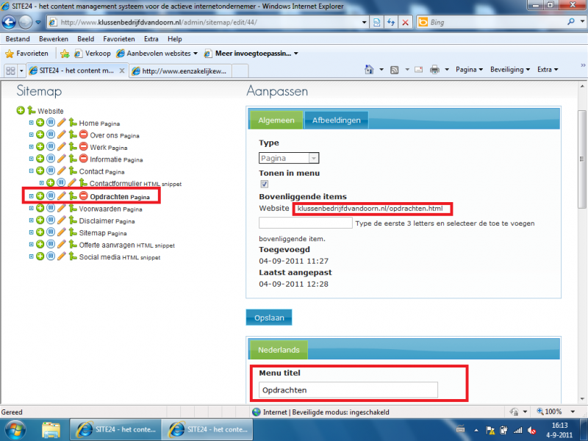Click blue round icon beside Voorwaarden page
Screen dimensions: 588x441
pos(51,209)
